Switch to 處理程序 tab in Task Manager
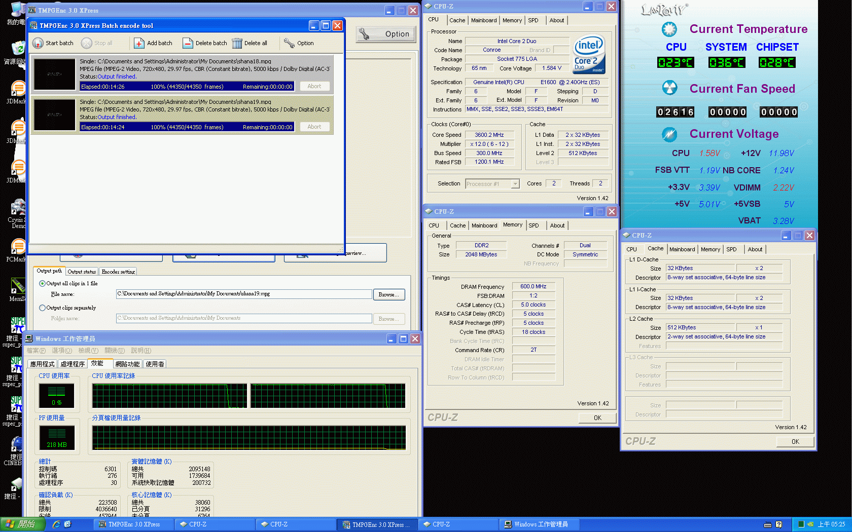Image resolution: width=852 pixels, height=532 pixels. (73, 364)
